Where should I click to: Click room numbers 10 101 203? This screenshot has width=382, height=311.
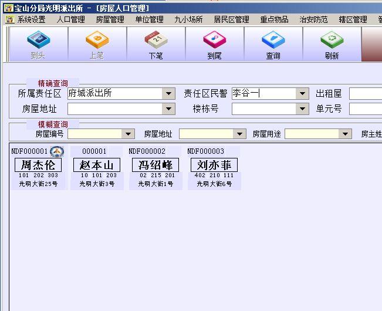[99, 175]
